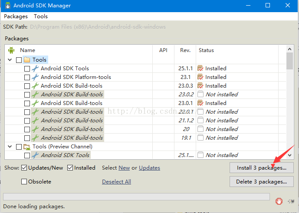Click the wrench icon beside Android SDK Platform-tools
The width and height of the screenshot is (299, 213).
(x=35, y=77)
